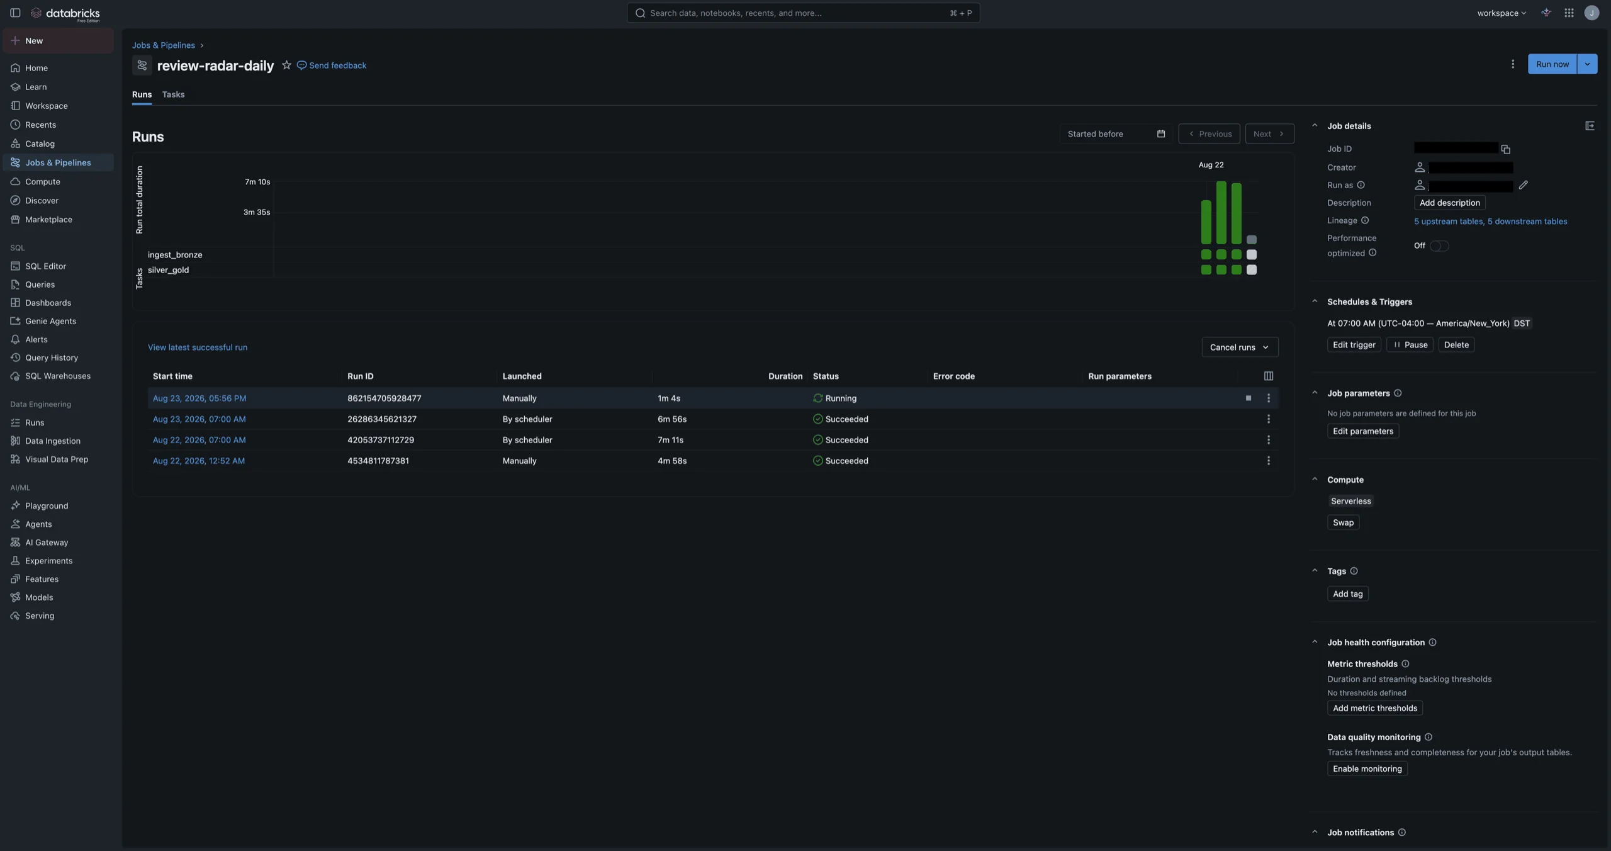Image resolution: width=1611 pixels, height=851 pixels.
Task: Pause the job schedule
Action: [1410, 345]
